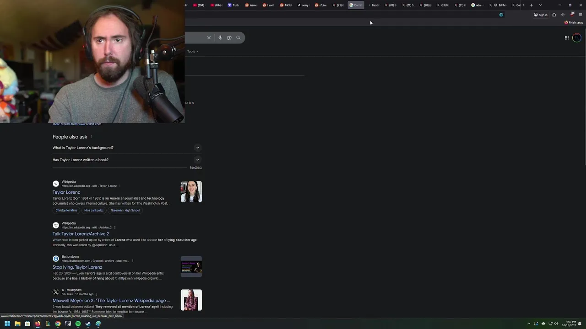Close the active browser tab

click(x=360, y=5)
